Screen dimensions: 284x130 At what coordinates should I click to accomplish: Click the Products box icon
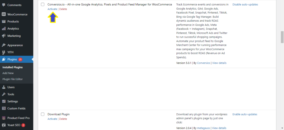(4, 21)
